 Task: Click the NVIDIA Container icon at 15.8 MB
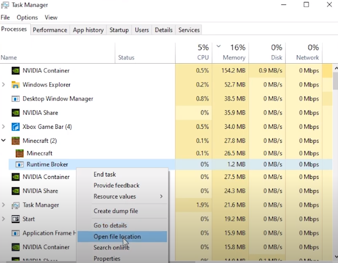click(x=15, y=247)
